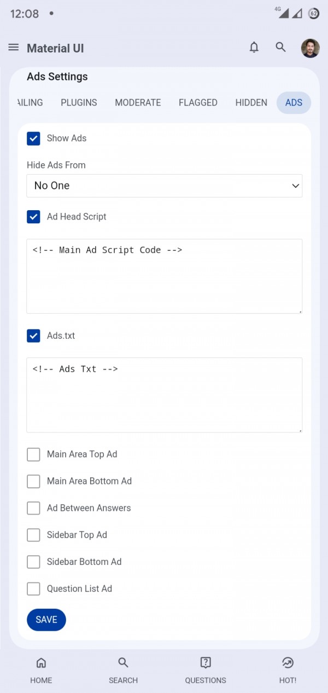Uncheck the Show Ads checkbox

click(x=34, y=138)
